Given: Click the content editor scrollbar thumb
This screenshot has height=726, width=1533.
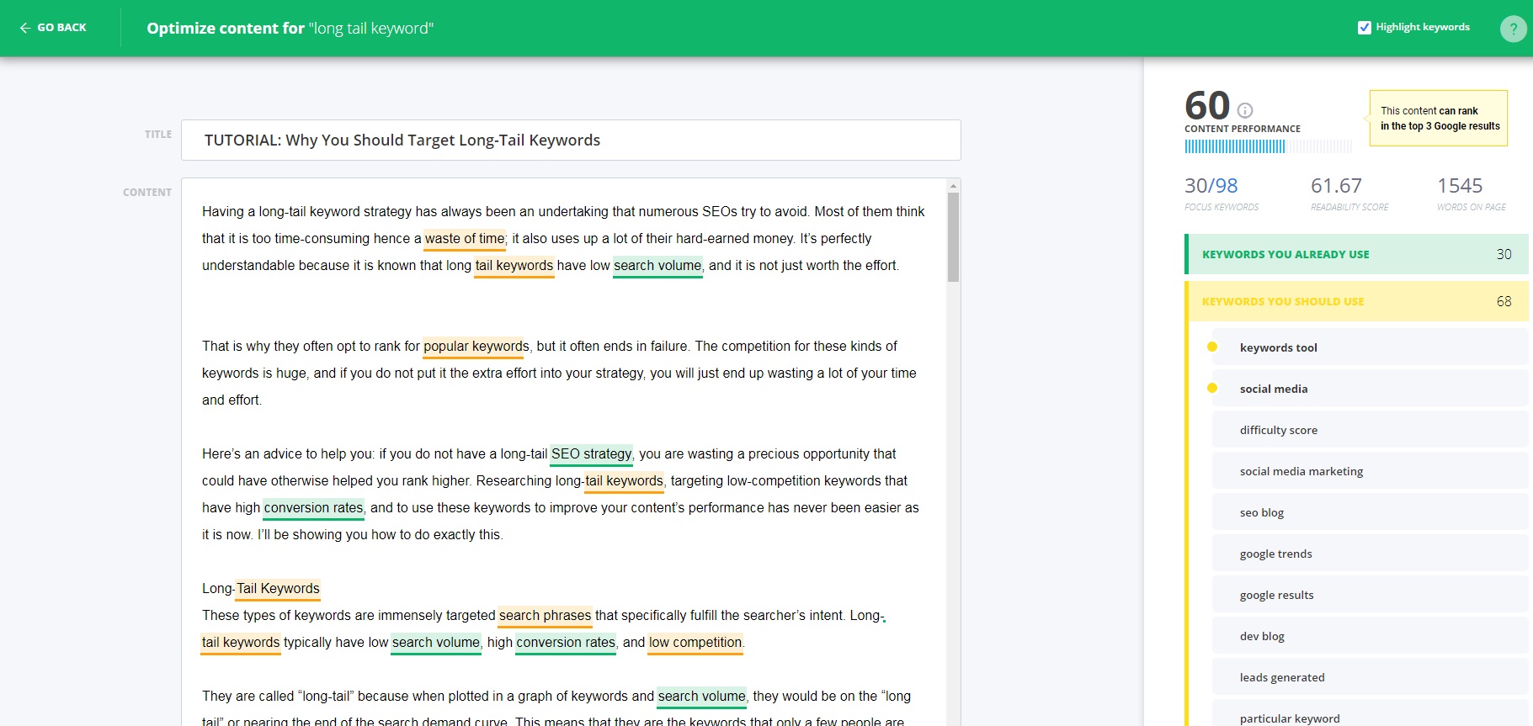Looking at the screenshot, I should tap(953, 236).
